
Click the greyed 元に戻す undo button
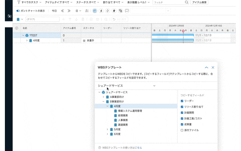click(120, 19)
